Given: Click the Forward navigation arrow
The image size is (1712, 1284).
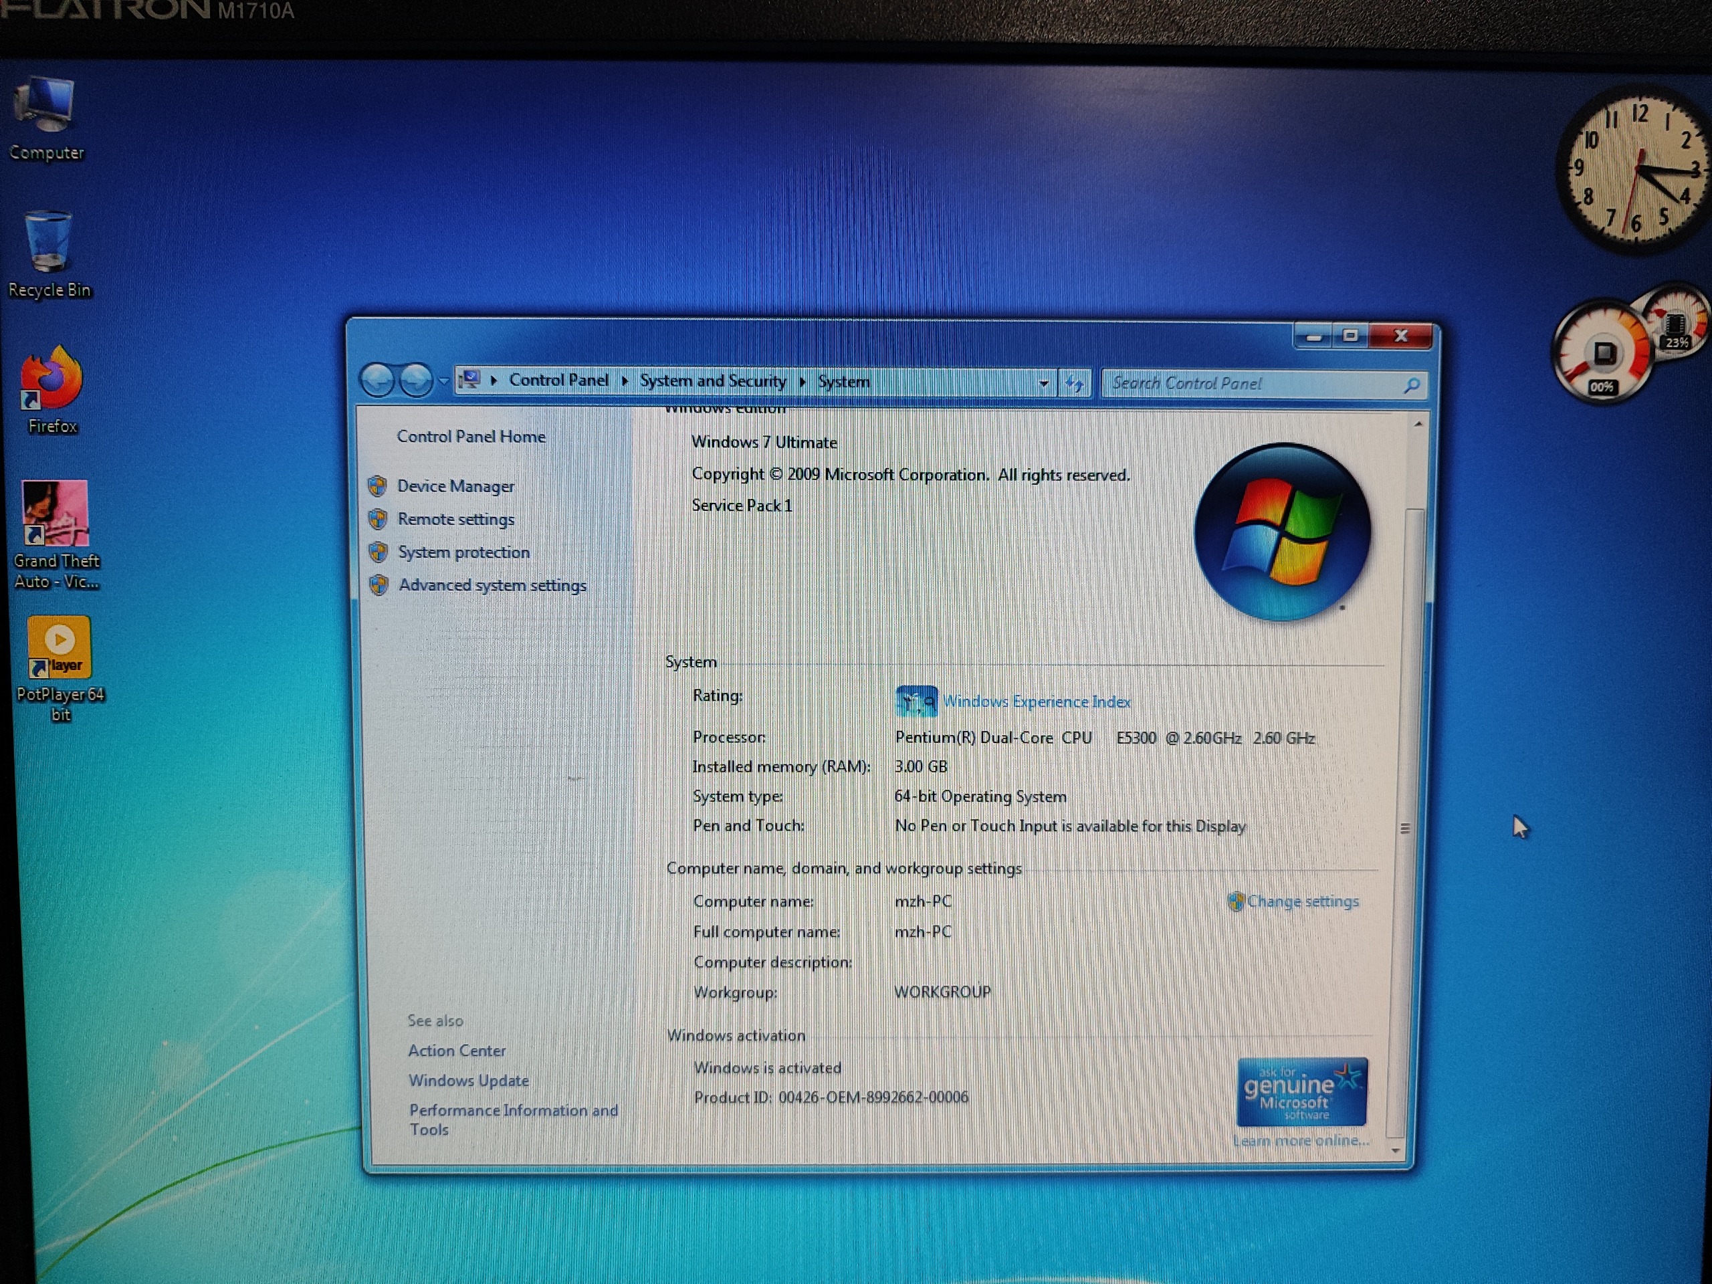Looking at the screenshot, I should pos(417,380).
